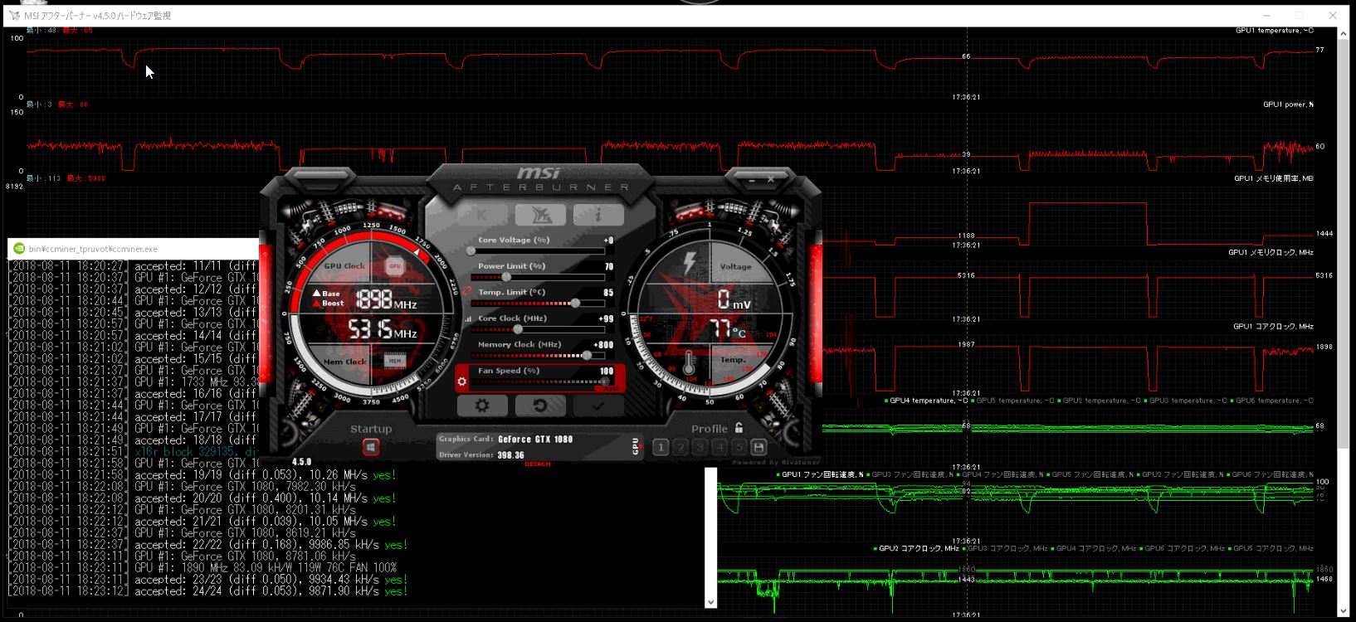The height and width of the screenshot is (622, 1356).
Task: Select GPU6 temperature legend label
Action: coord(1272,401)
